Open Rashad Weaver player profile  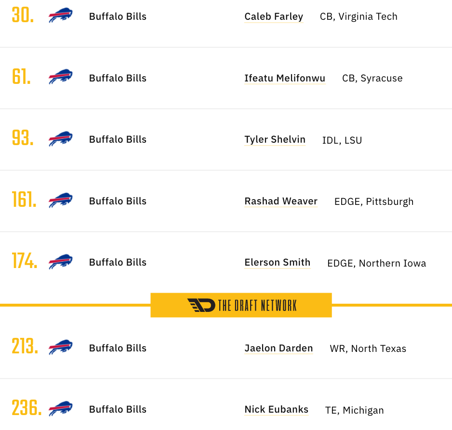tap(281, 201)
